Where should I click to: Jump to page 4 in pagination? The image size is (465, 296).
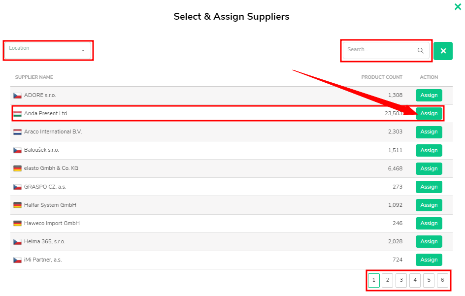click(415, 280)
